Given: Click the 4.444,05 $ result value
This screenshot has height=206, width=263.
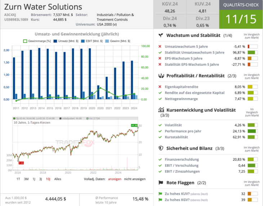Looking at the screenshot, I should 55,199.
